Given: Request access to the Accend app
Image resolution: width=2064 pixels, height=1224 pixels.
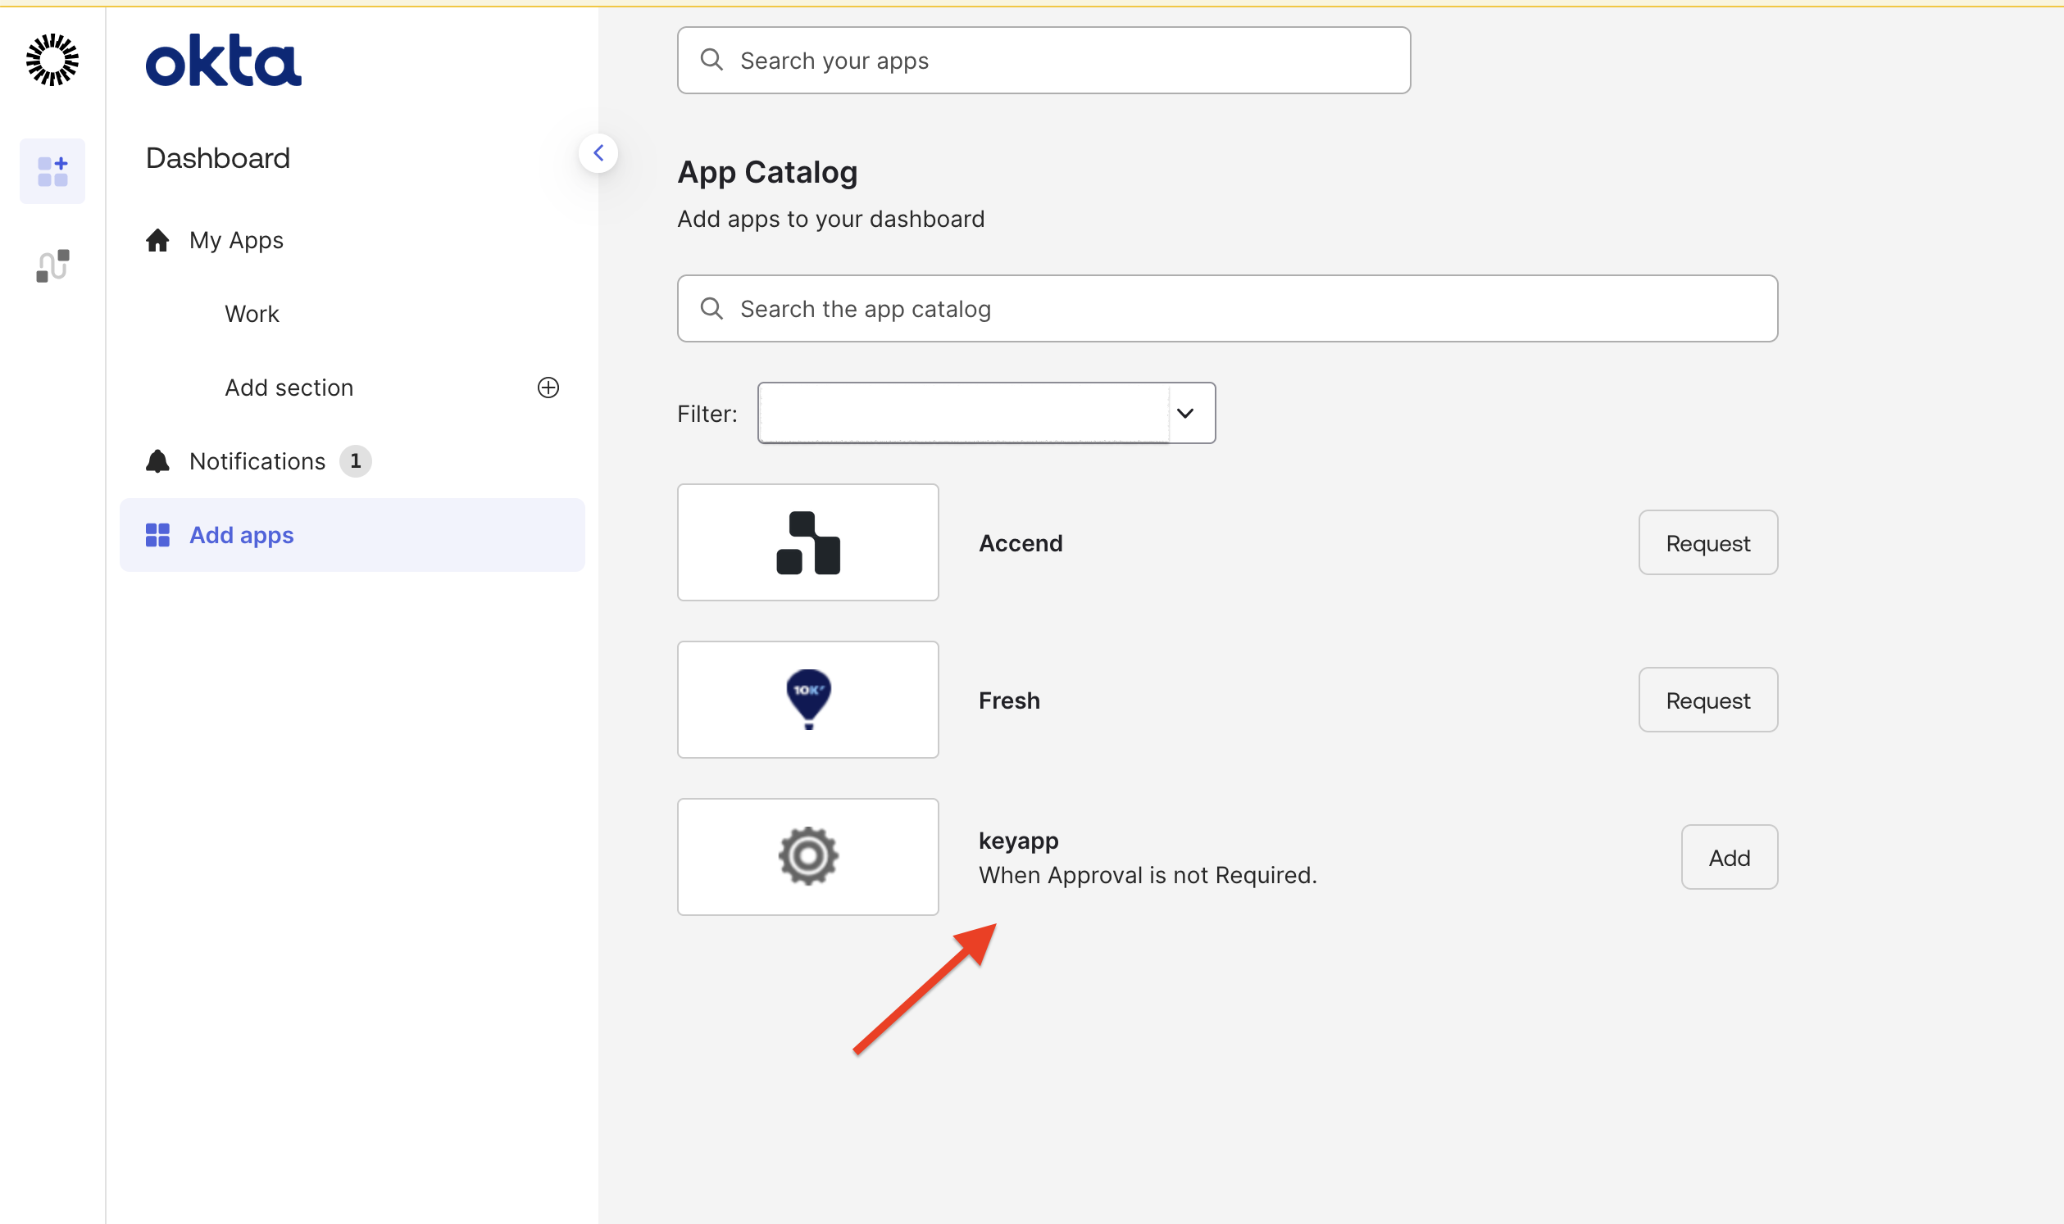Looking at the screenshot, I should point(1707,542).
